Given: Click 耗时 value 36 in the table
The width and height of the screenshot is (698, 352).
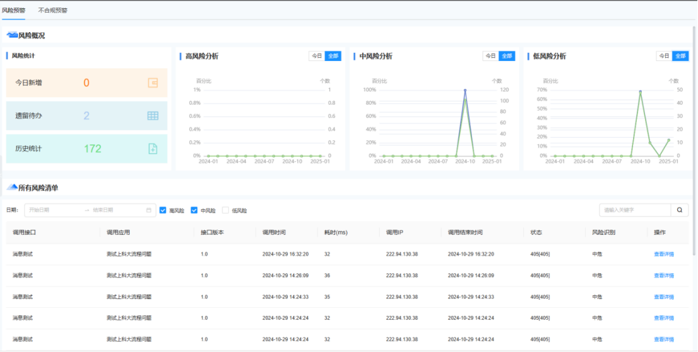Looking at the screenshot, I should click(x=327, y=275).
